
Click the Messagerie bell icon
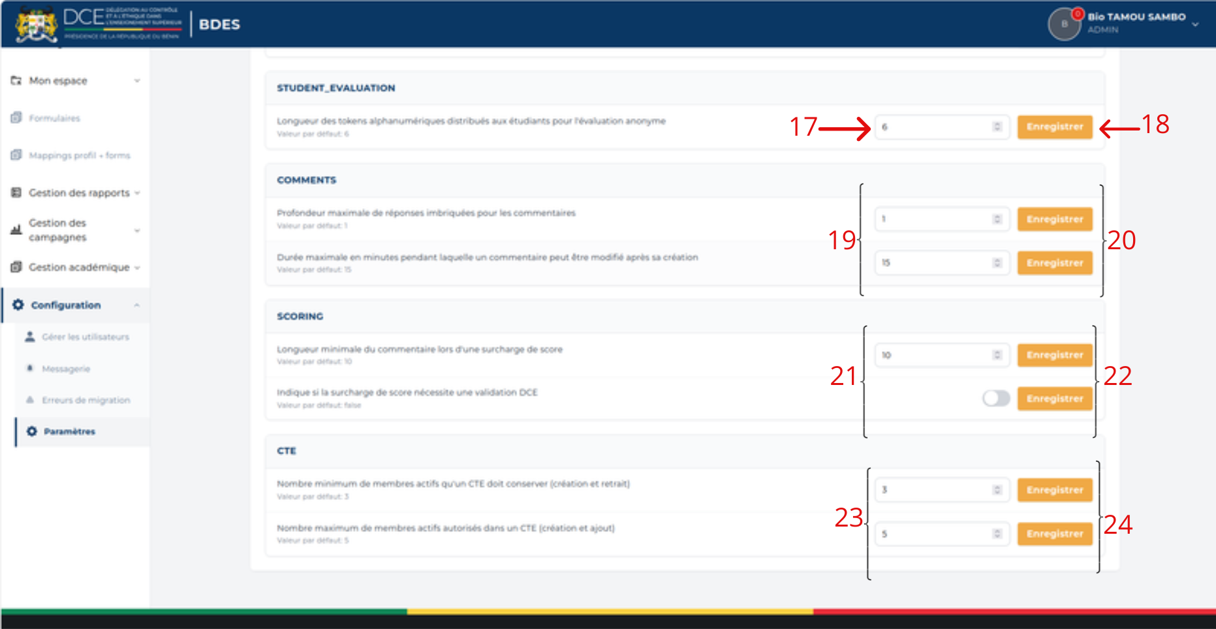(30, 368)
